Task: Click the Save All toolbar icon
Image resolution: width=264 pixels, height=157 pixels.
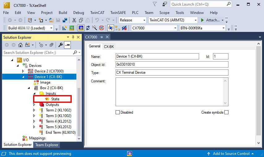Action: pos(65,20)
